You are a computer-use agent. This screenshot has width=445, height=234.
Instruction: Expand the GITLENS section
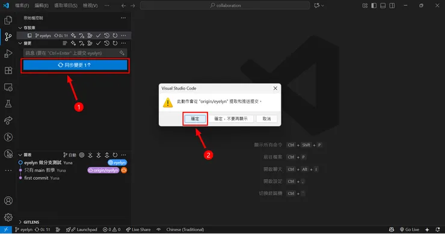(20, 222)
